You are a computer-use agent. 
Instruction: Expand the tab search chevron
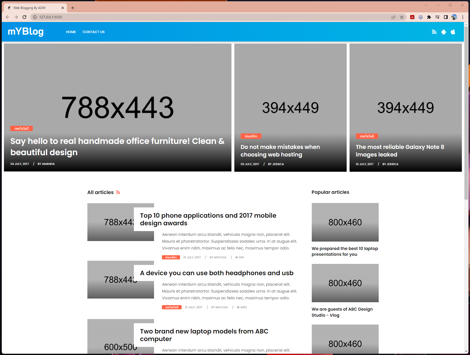(426, 5)
